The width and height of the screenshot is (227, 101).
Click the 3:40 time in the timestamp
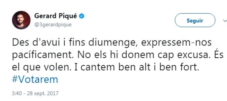point(16,93)
